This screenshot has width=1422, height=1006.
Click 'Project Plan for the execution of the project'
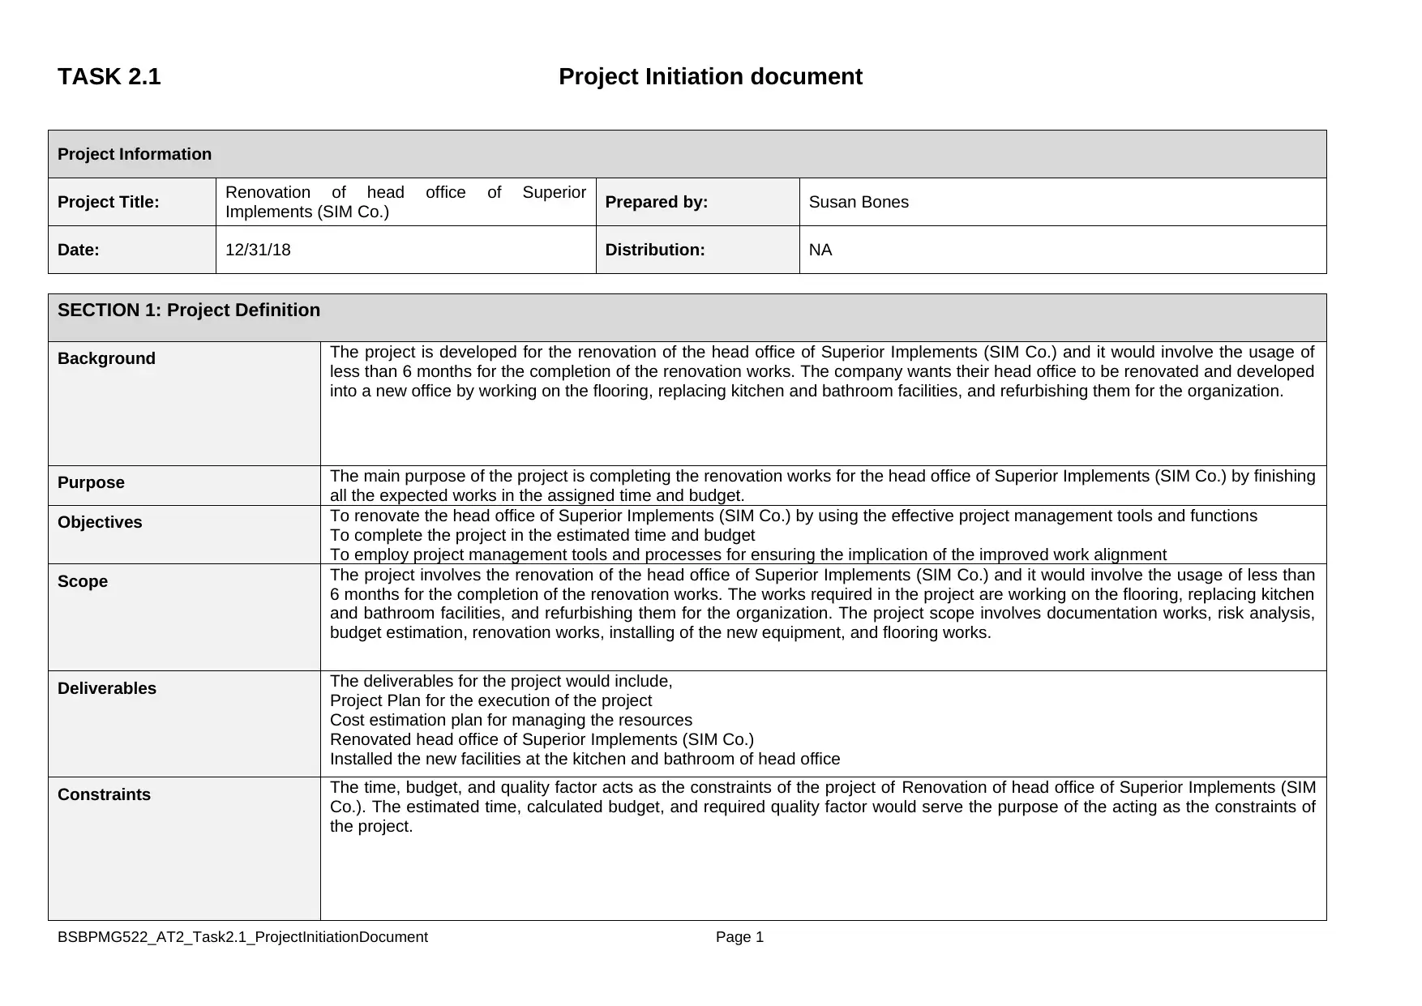click(490, 700)
